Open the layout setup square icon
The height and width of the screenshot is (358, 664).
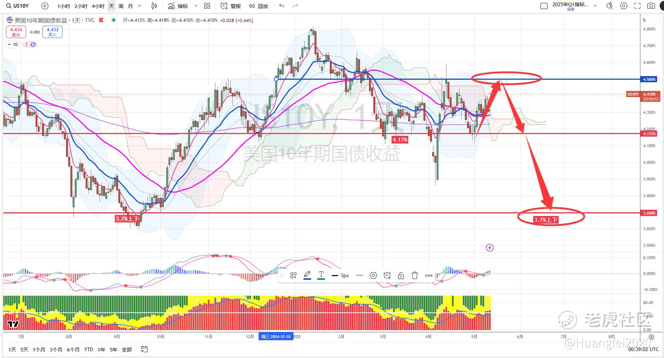[x=544, y=6]
